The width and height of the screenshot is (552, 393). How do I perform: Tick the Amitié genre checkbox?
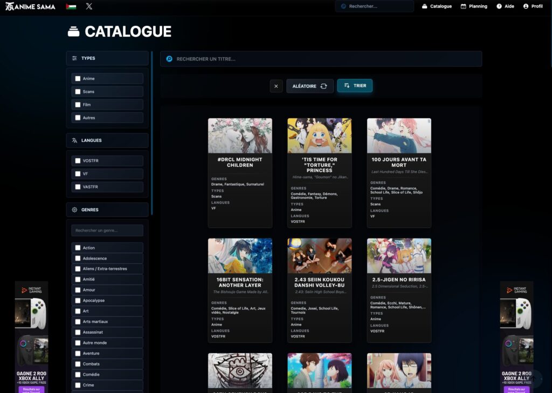(x=78, y=280)
